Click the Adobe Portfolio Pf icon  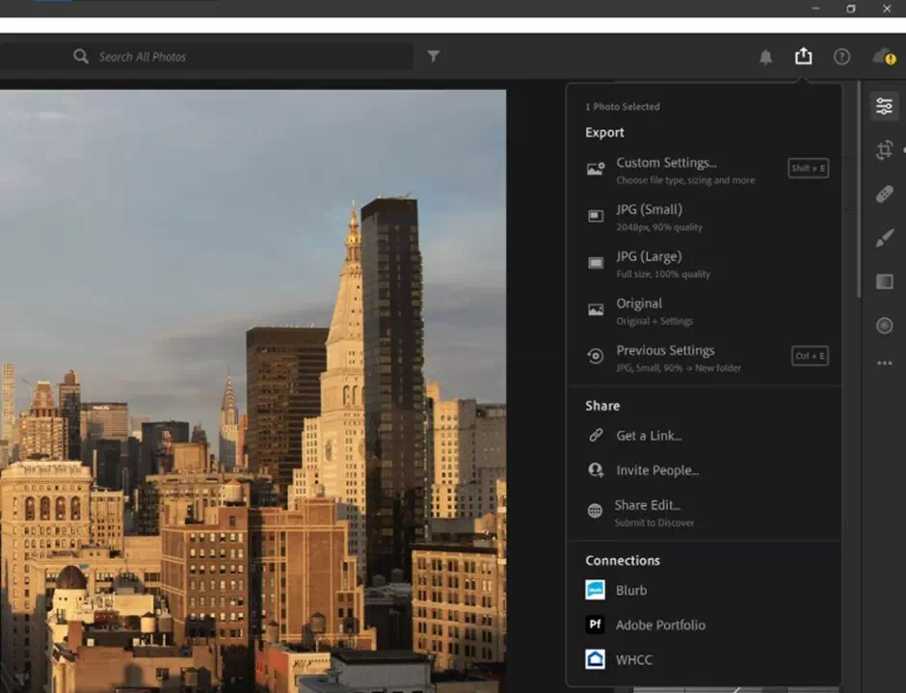(595, 625)
